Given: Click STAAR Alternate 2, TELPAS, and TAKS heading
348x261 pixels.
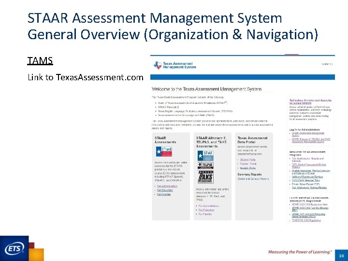Looking at the screenshot, I should 211,142.
